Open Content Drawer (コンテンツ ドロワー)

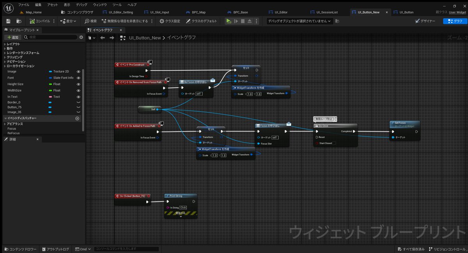[x=20, y=249]
